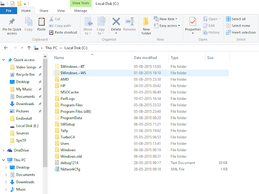Open the Easy access dropdown
This screenshot has width=259, height=194.
pos(179,26)
